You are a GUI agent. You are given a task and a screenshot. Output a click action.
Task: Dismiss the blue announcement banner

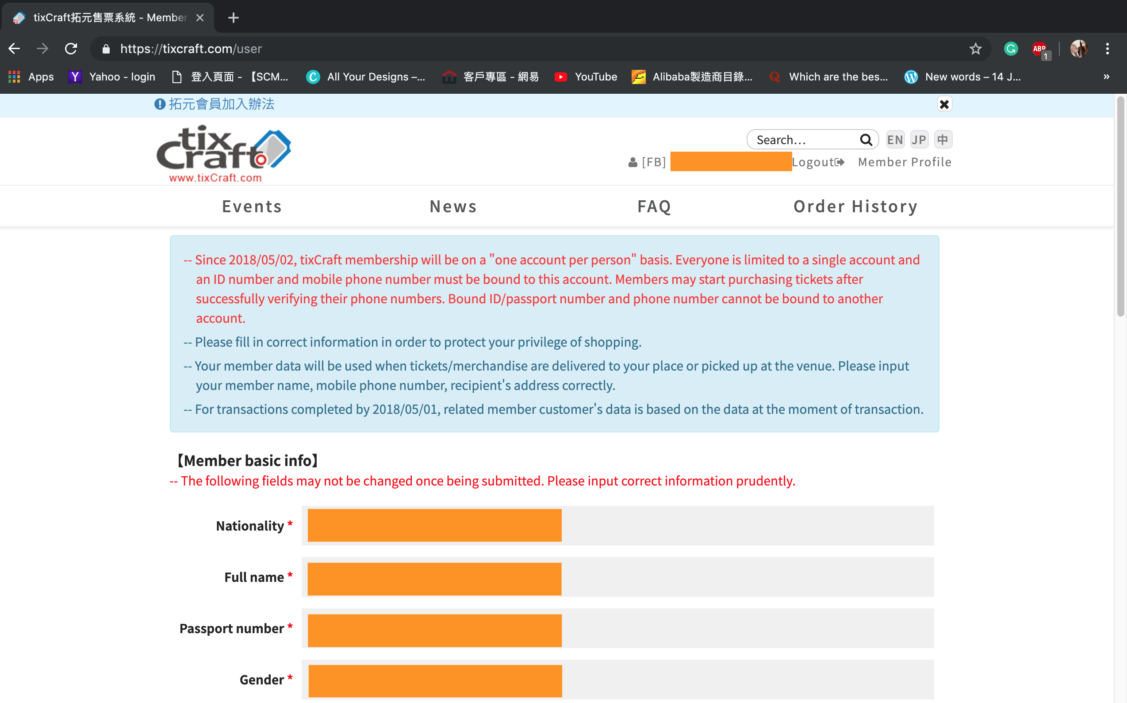[944, 104]
